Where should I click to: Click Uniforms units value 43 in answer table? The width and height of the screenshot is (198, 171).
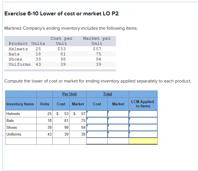click(49, 134)
